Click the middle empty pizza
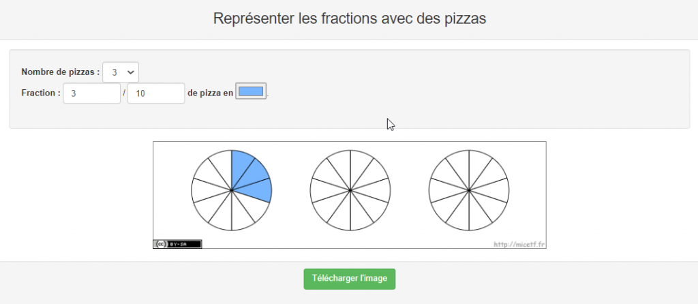 click(350, 189)
